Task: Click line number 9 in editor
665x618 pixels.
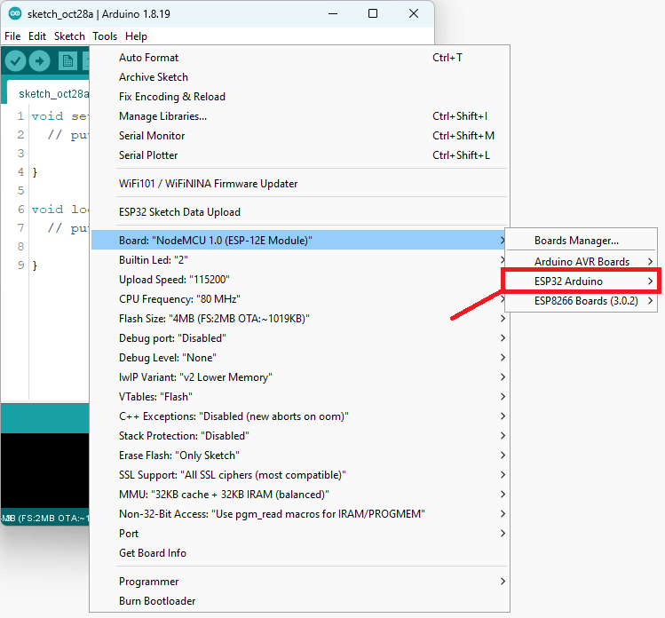Action: (20, 265)
